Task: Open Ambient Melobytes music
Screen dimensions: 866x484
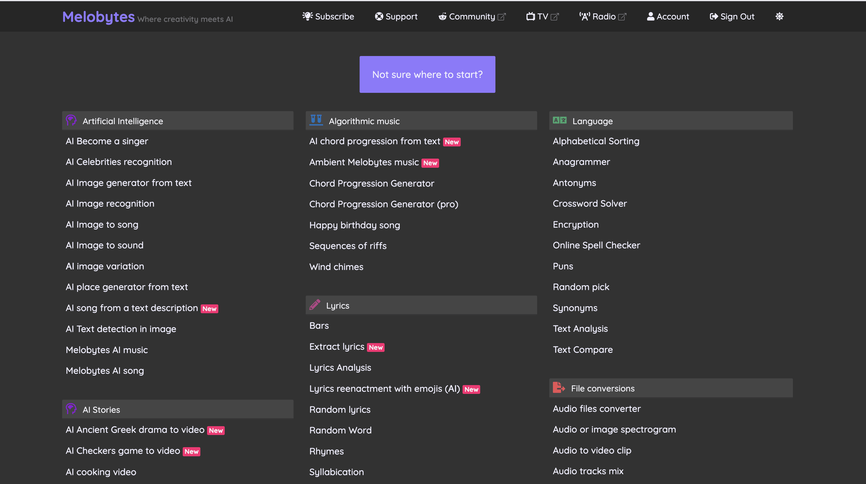Action: coord(364,162)
